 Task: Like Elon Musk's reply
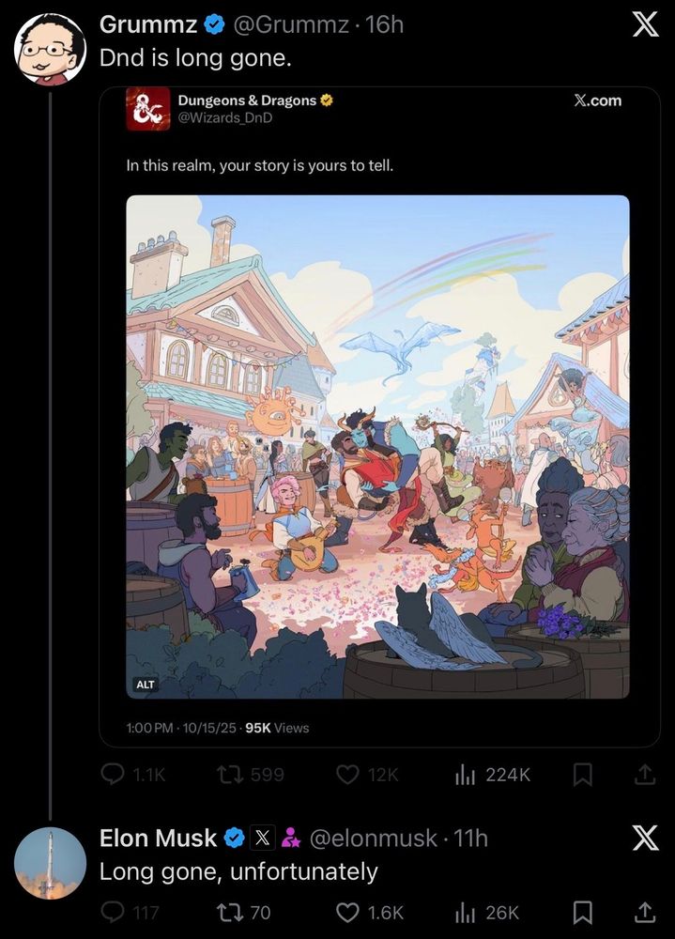tap(348, 912)
